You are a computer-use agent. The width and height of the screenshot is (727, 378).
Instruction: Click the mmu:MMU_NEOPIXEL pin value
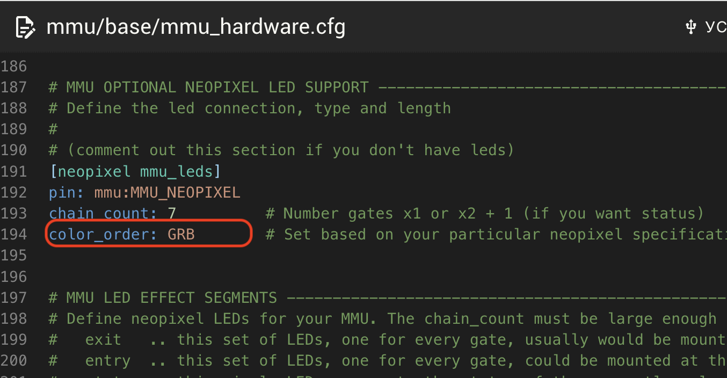tap(168, 193)
